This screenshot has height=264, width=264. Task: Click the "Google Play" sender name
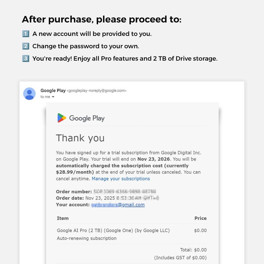point(53,90)
